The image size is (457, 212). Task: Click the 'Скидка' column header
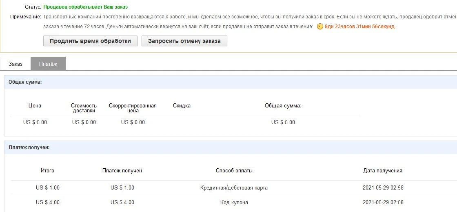(x=182, y=105)
